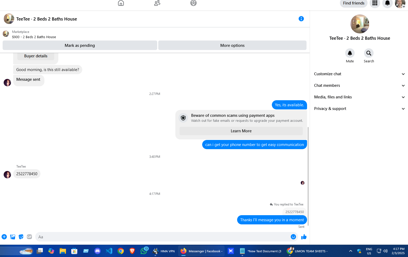This screenshot has height=257, width=408.
Task: Expand Chat members section
Action: pyautogui.click(x=359, y=85)
